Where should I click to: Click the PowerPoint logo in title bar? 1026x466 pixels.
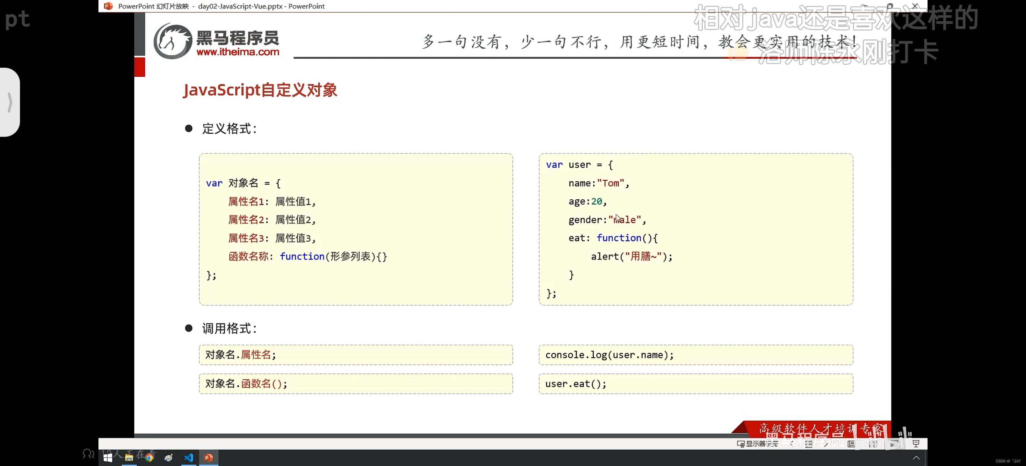pos(108,6)
